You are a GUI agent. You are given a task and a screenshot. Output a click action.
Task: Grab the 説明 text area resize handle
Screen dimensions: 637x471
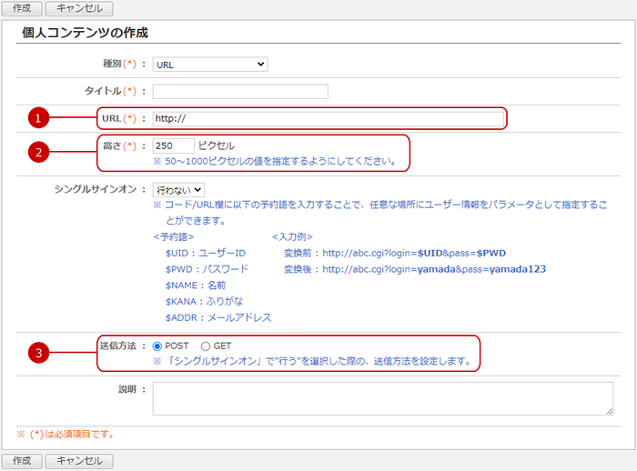pos(609,411)
